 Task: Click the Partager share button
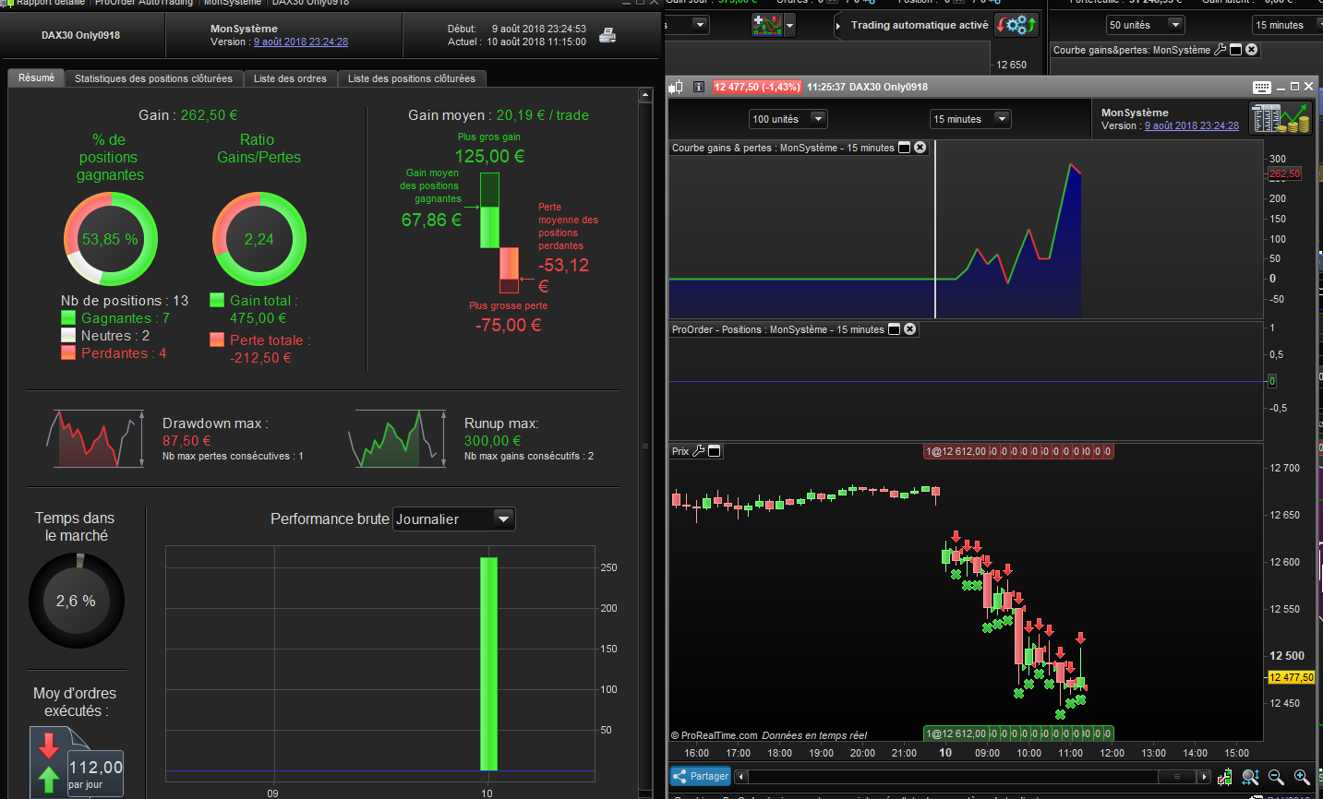coord(701,777)
